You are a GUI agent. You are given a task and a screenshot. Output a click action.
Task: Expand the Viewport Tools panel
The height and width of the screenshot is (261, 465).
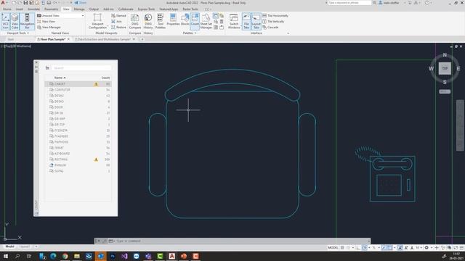(x=17, y=33)
